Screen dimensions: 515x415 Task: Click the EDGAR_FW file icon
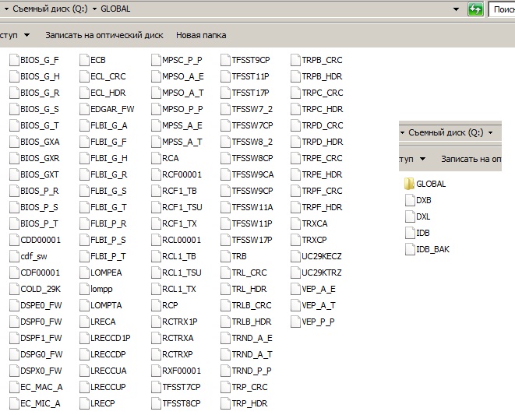coord(84,109)
